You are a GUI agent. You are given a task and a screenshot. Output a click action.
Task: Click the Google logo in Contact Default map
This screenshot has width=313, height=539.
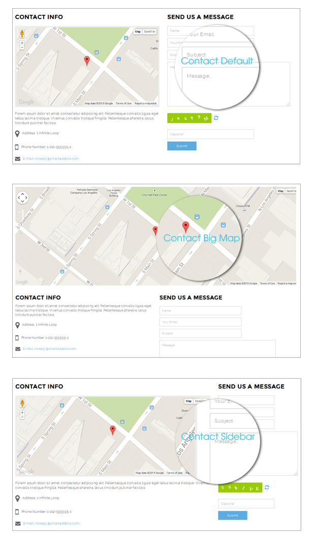[26, 101]
